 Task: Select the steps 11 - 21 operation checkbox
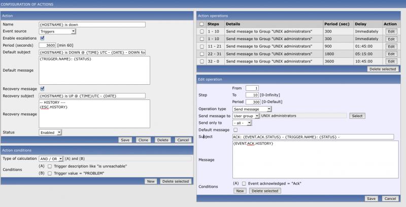click(x=202, y=46)
